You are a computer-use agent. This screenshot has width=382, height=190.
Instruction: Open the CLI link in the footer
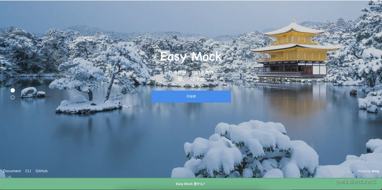click(28, 171)
